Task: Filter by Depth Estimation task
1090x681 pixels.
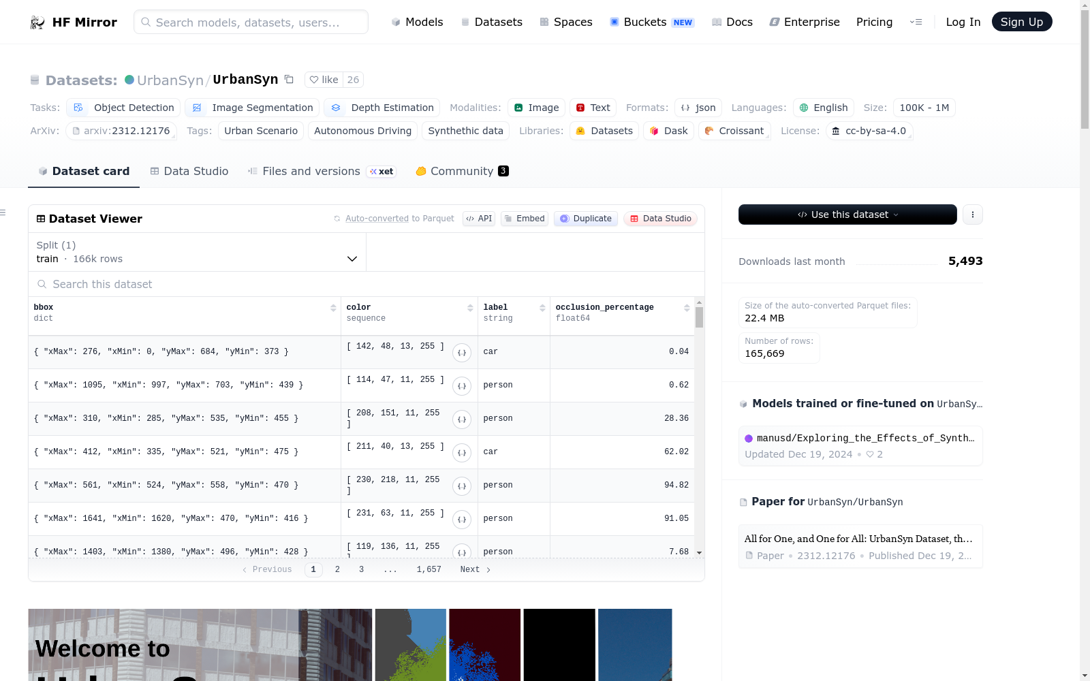Action: tap(382, 108)
